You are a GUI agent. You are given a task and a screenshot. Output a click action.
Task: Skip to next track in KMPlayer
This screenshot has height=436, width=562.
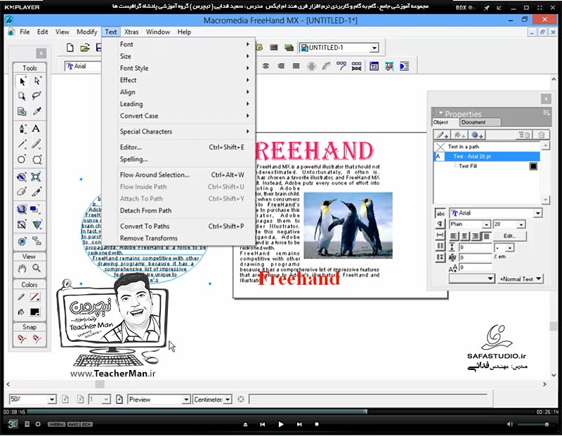pos(299,424)
